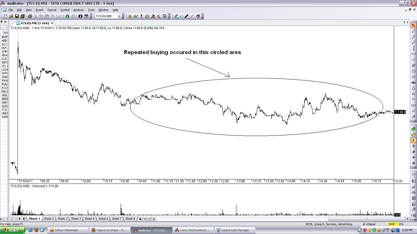Zoom out using the yellow minus icon
The width and height of the screenshot is (417, 234).
click(x=413, y=135)
